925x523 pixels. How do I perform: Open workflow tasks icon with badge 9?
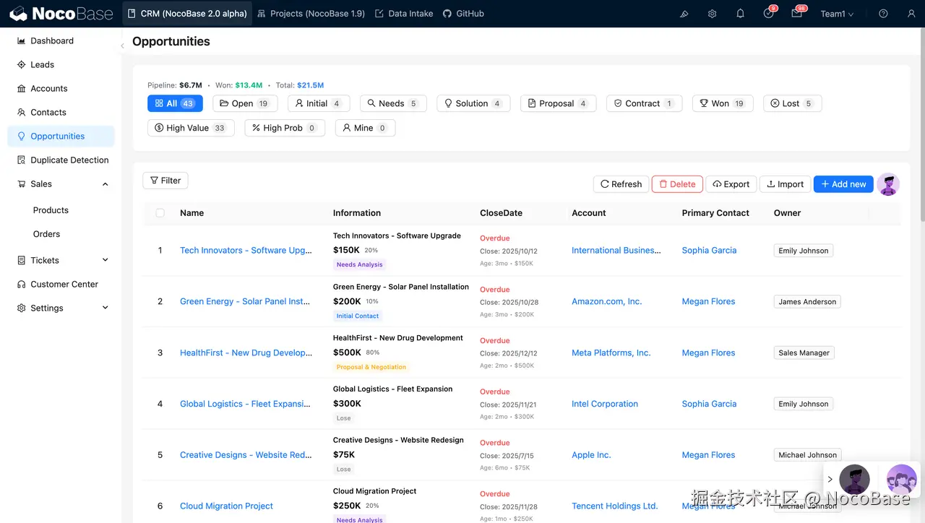tap(769, 13)
